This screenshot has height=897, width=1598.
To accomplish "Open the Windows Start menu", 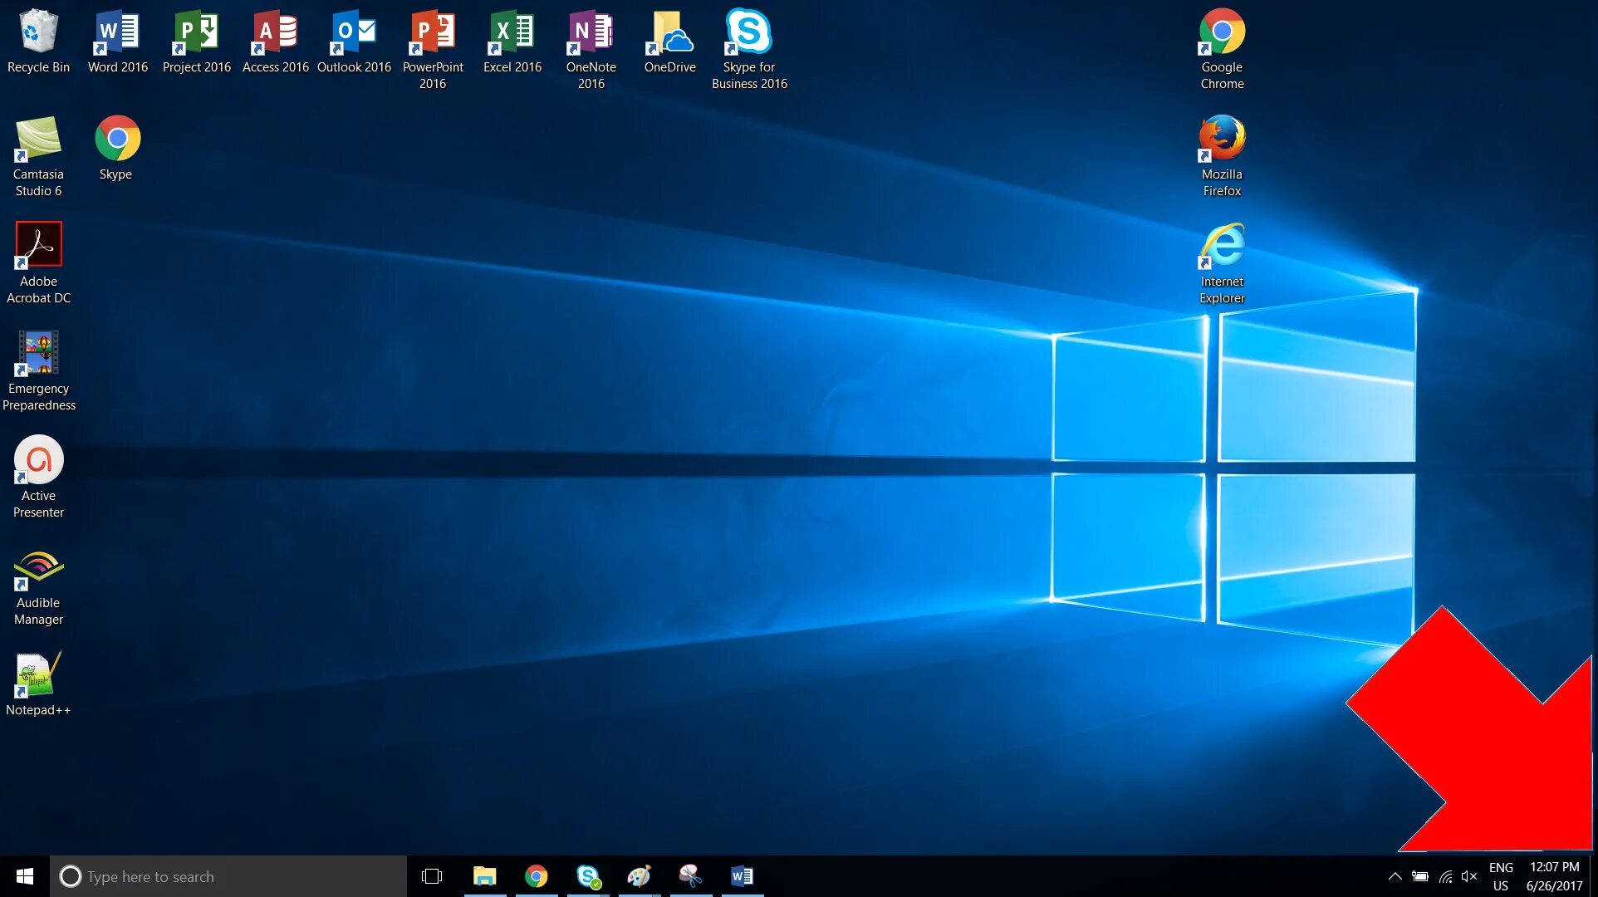I will click(25, 876).
